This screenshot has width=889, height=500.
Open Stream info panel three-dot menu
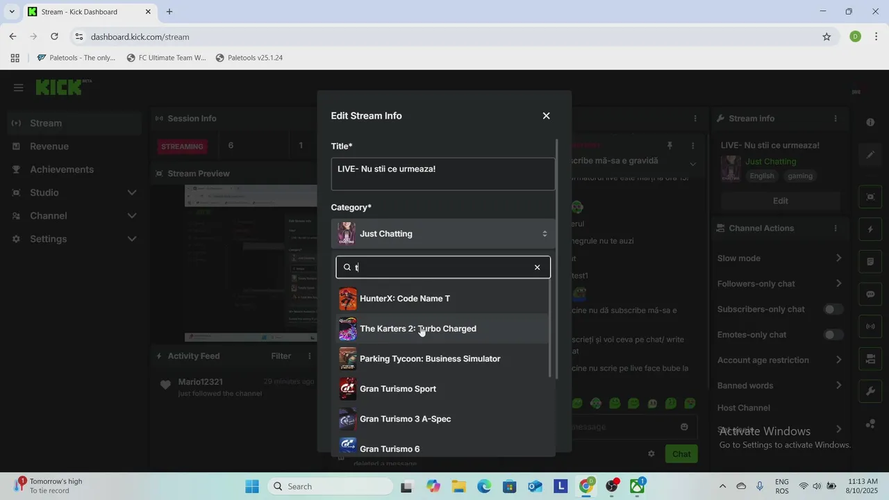click(836, 119)
